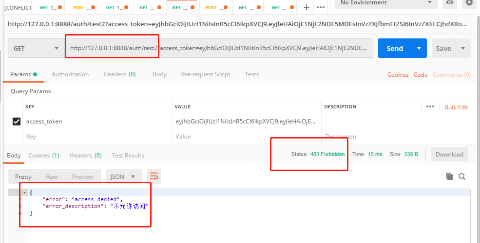
Task: Open the GET method dropdown
Action: click(36, 48)
